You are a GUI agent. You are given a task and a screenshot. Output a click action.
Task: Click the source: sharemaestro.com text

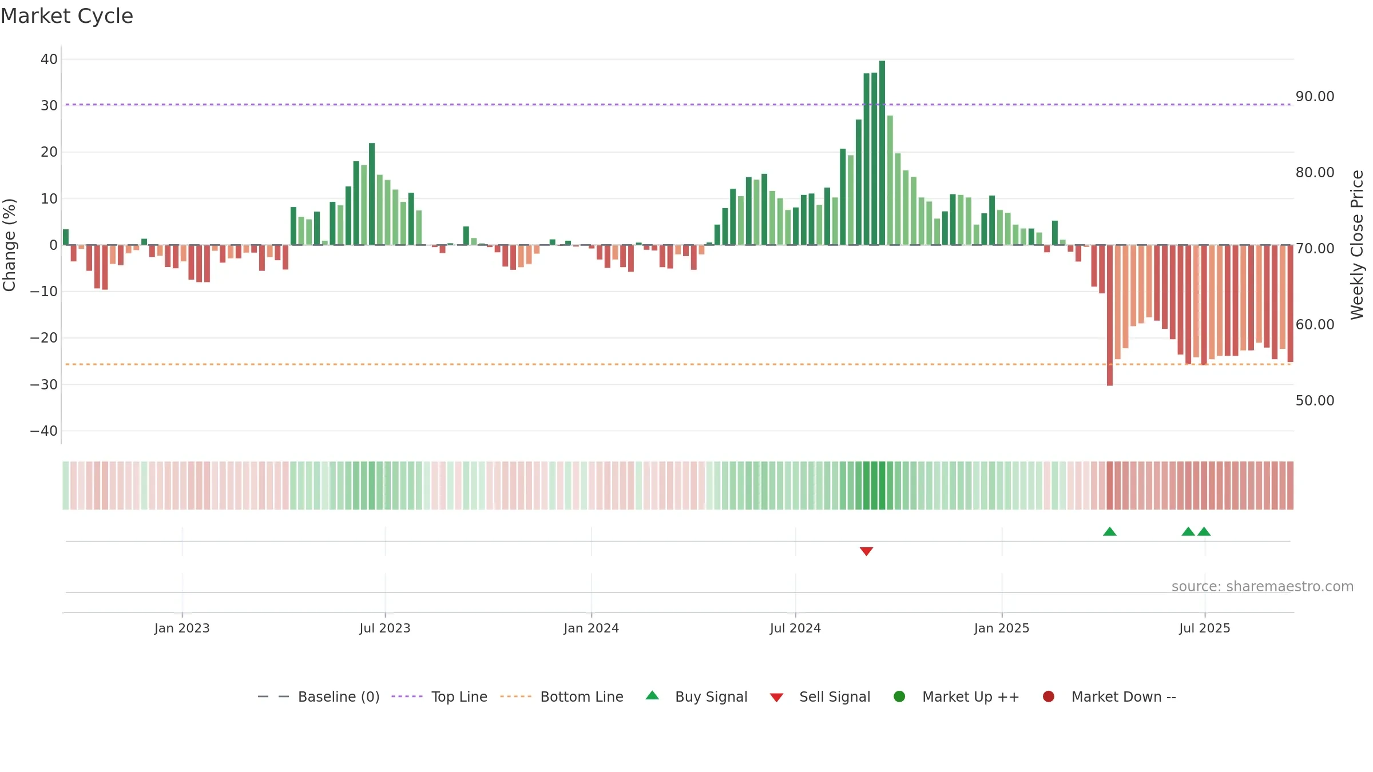(1263, 587)
